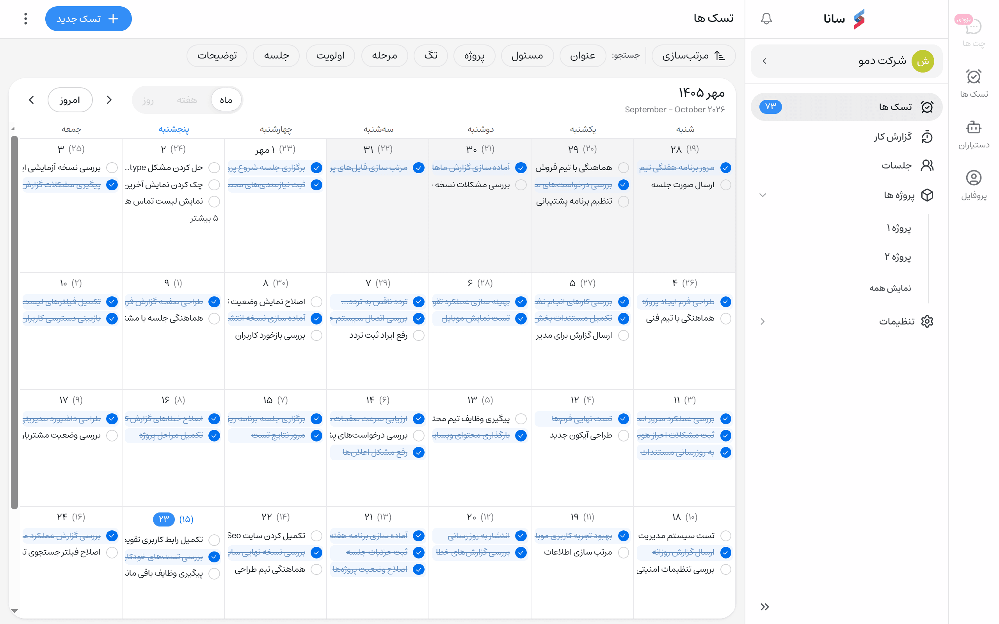Open the profile icon in the rail
Viewport: 999px width, 624px height.
coord(974,178)
